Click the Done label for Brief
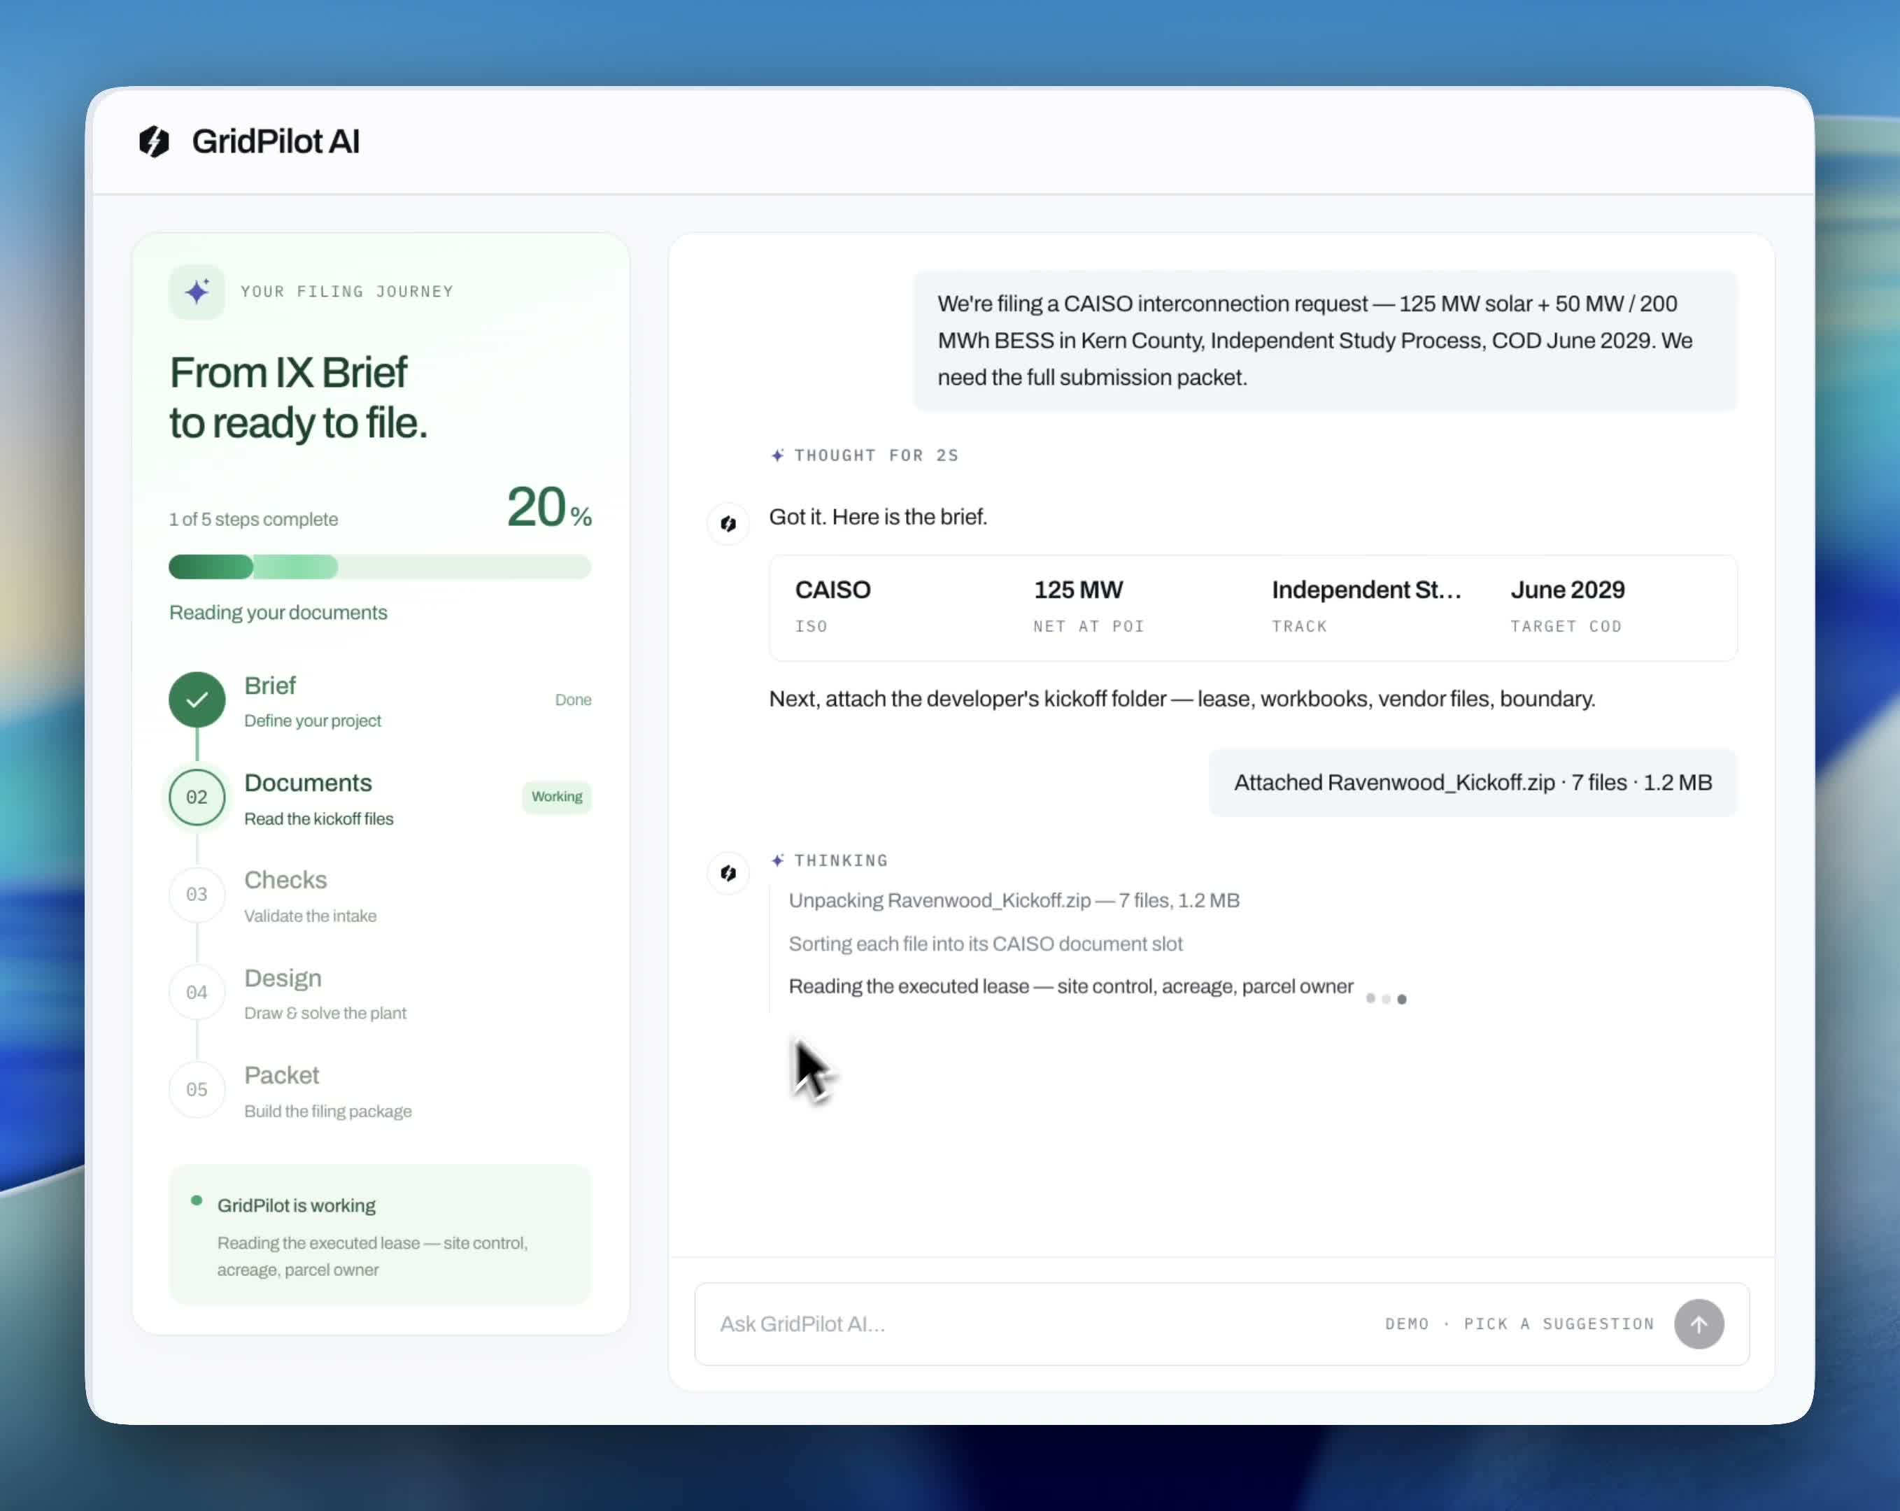 tap(573, 700)
